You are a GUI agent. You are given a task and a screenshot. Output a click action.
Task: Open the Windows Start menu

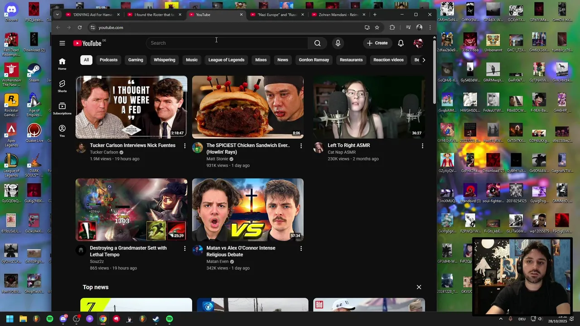pyautogui.click(x=10, y=319)
